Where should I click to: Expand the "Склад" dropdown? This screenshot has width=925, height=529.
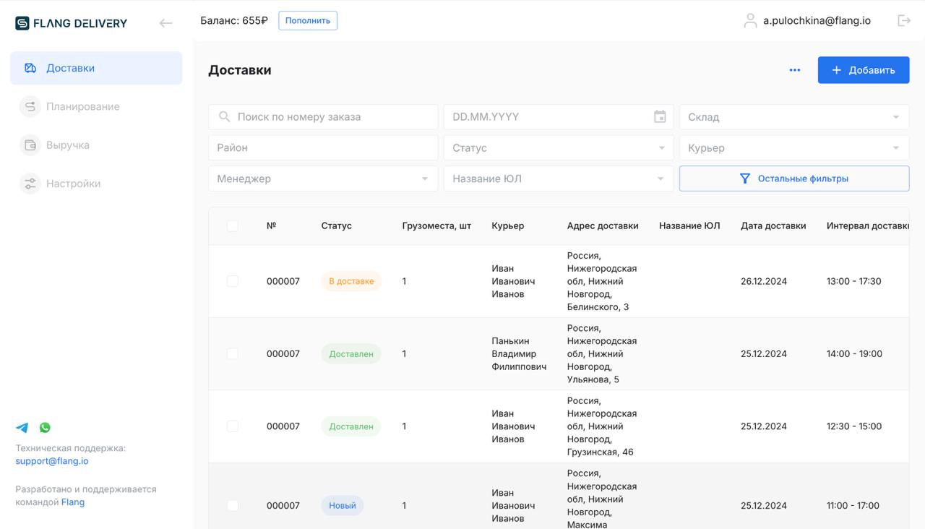793,117
